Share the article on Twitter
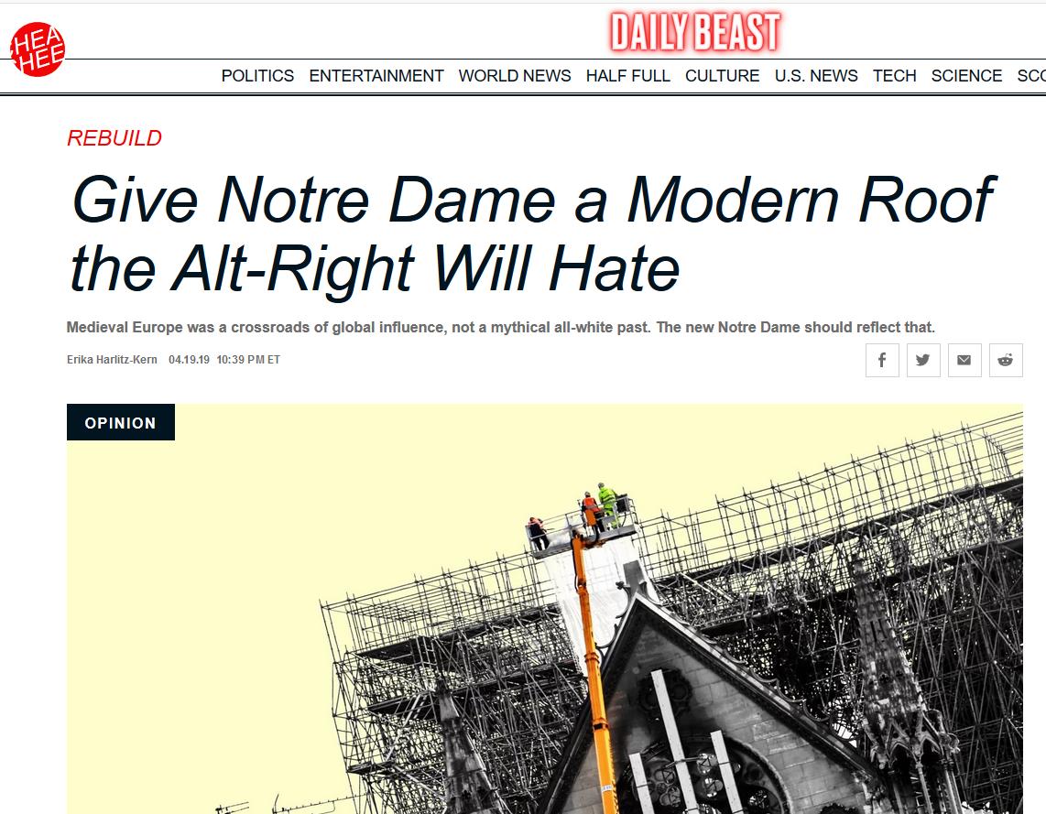Screen dimensions: 1046x814 point(923,360)
